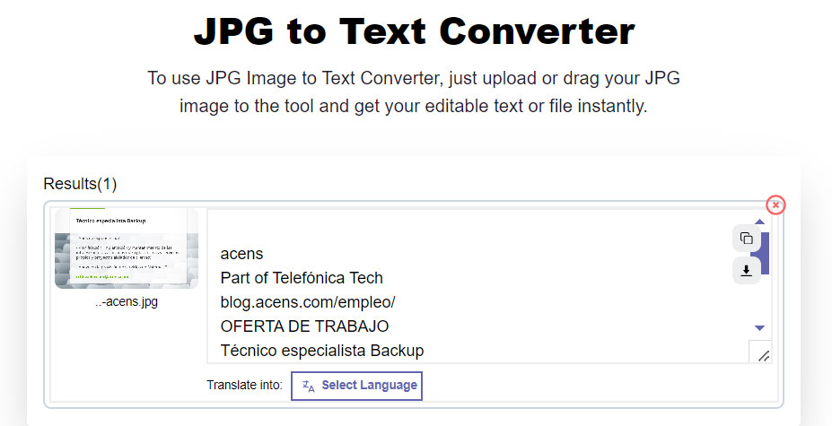Click the translate icon beside Select Language
The width and height of the screenshot is (832, 426).
(x=308, y=386)
